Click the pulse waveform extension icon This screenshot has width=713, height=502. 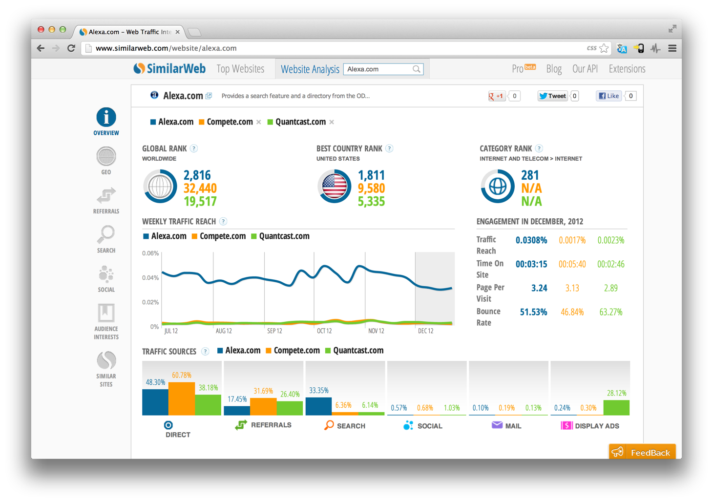point(655,48)
